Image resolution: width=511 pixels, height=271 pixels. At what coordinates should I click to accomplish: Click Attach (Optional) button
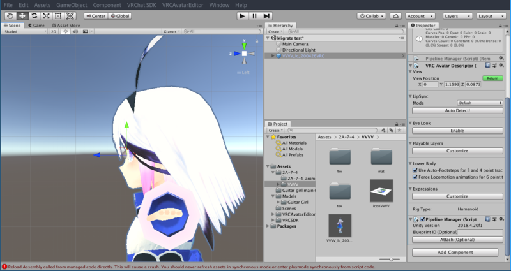457,240
